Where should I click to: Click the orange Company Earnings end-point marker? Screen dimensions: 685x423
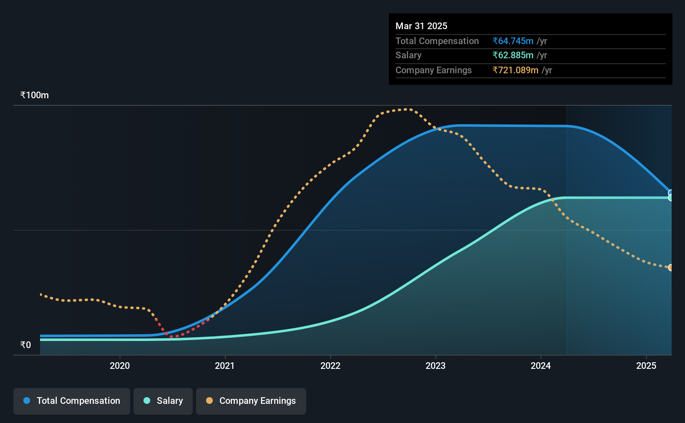pos(671,267)
